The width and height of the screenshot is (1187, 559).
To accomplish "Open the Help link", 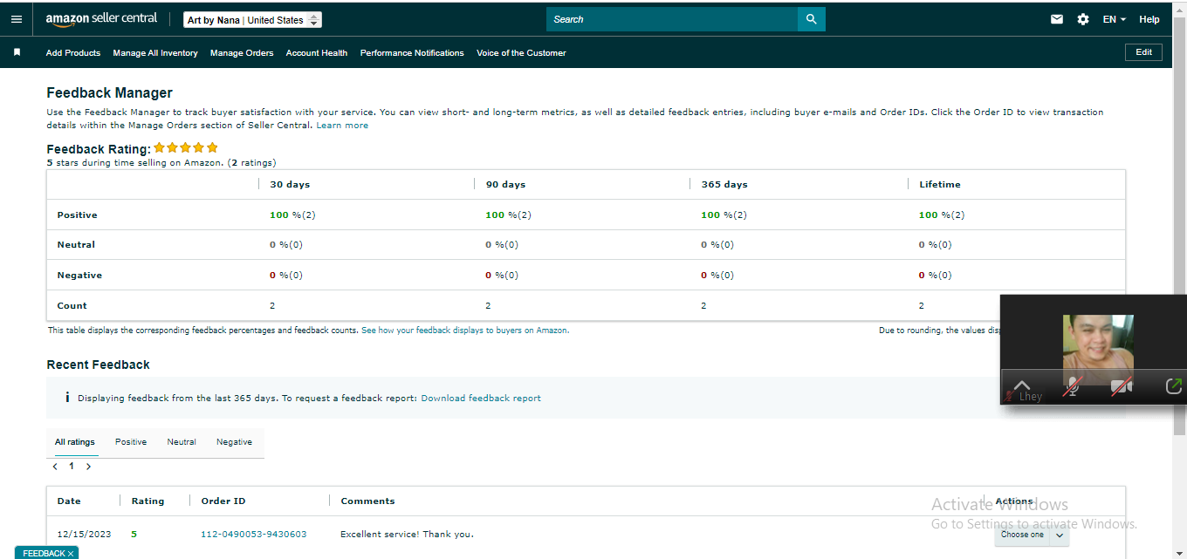I will (x=1149, y=19).
